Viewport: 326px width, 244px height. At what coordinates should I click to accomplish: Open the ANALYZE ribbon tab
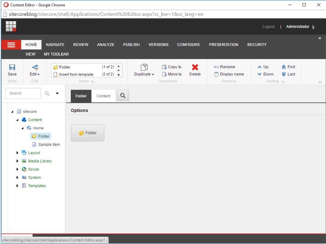tap(106, 45)
